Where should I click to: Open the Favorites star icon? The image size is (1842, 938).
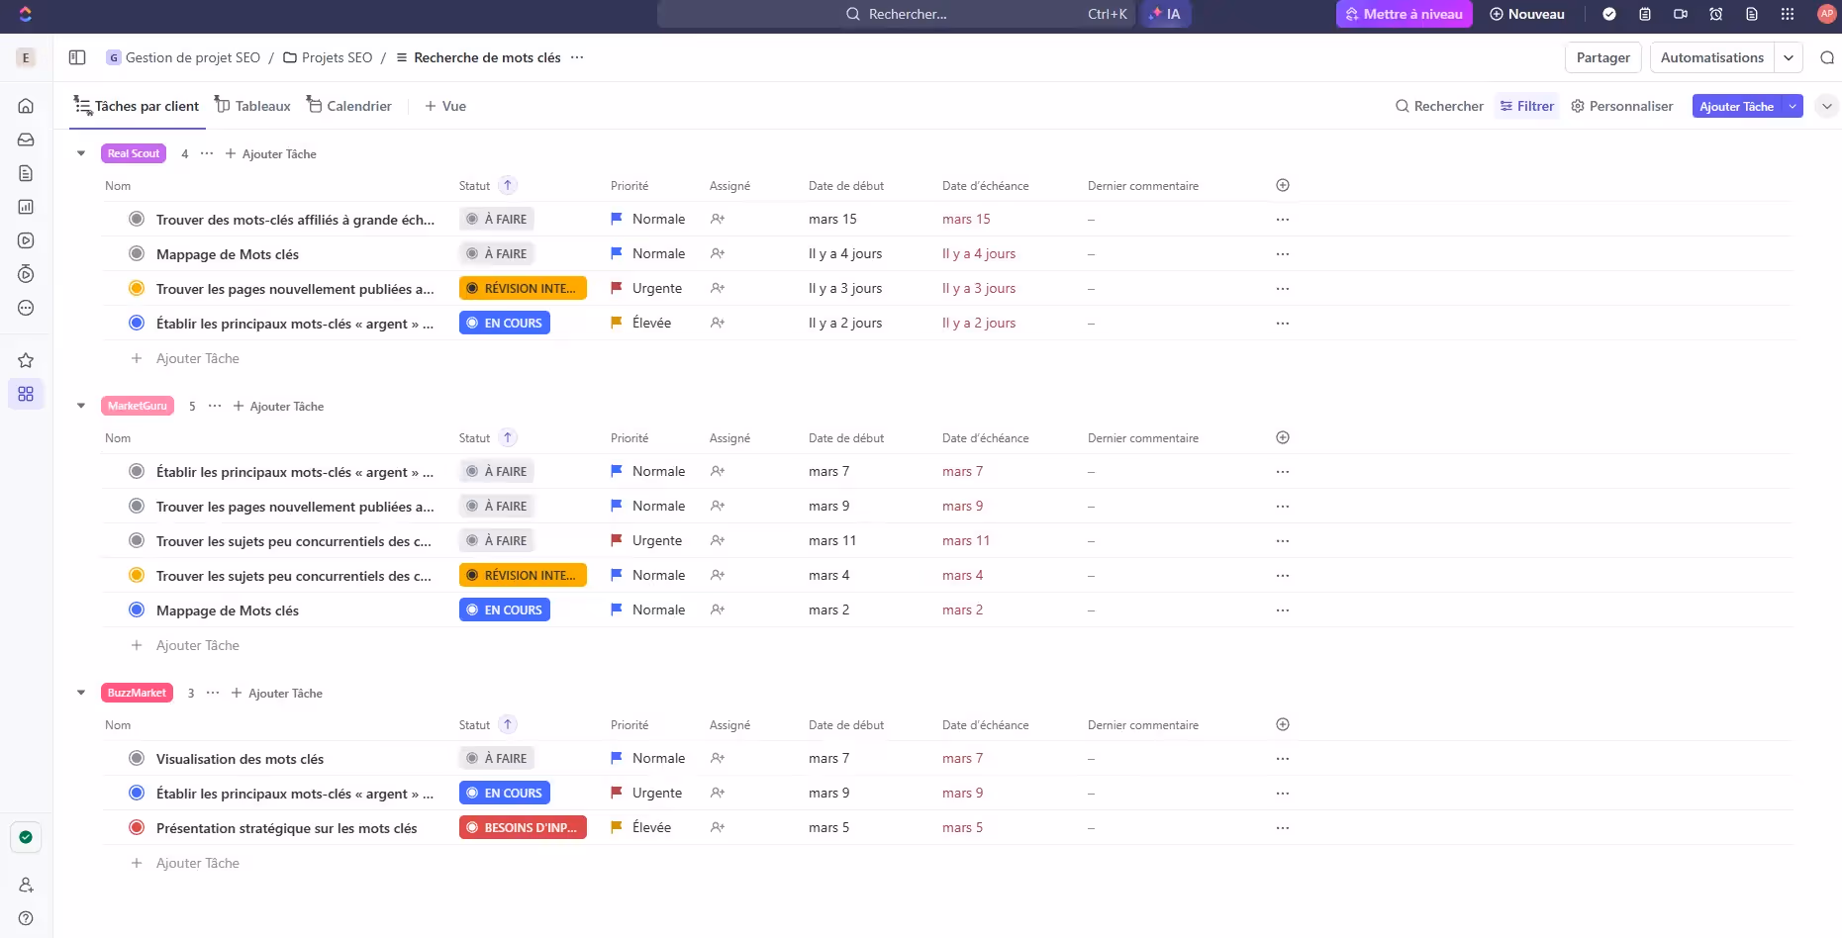click(26, 360)
